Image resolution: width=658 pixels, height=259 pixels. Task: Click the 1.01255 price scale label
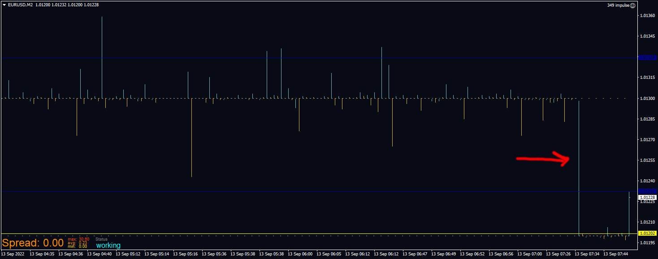647,160
